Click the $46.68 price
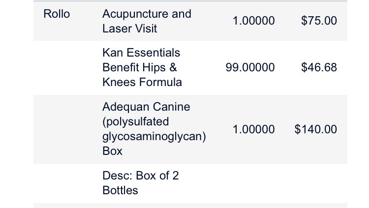This screenshot has width=369, height=208. pos(319,67)
